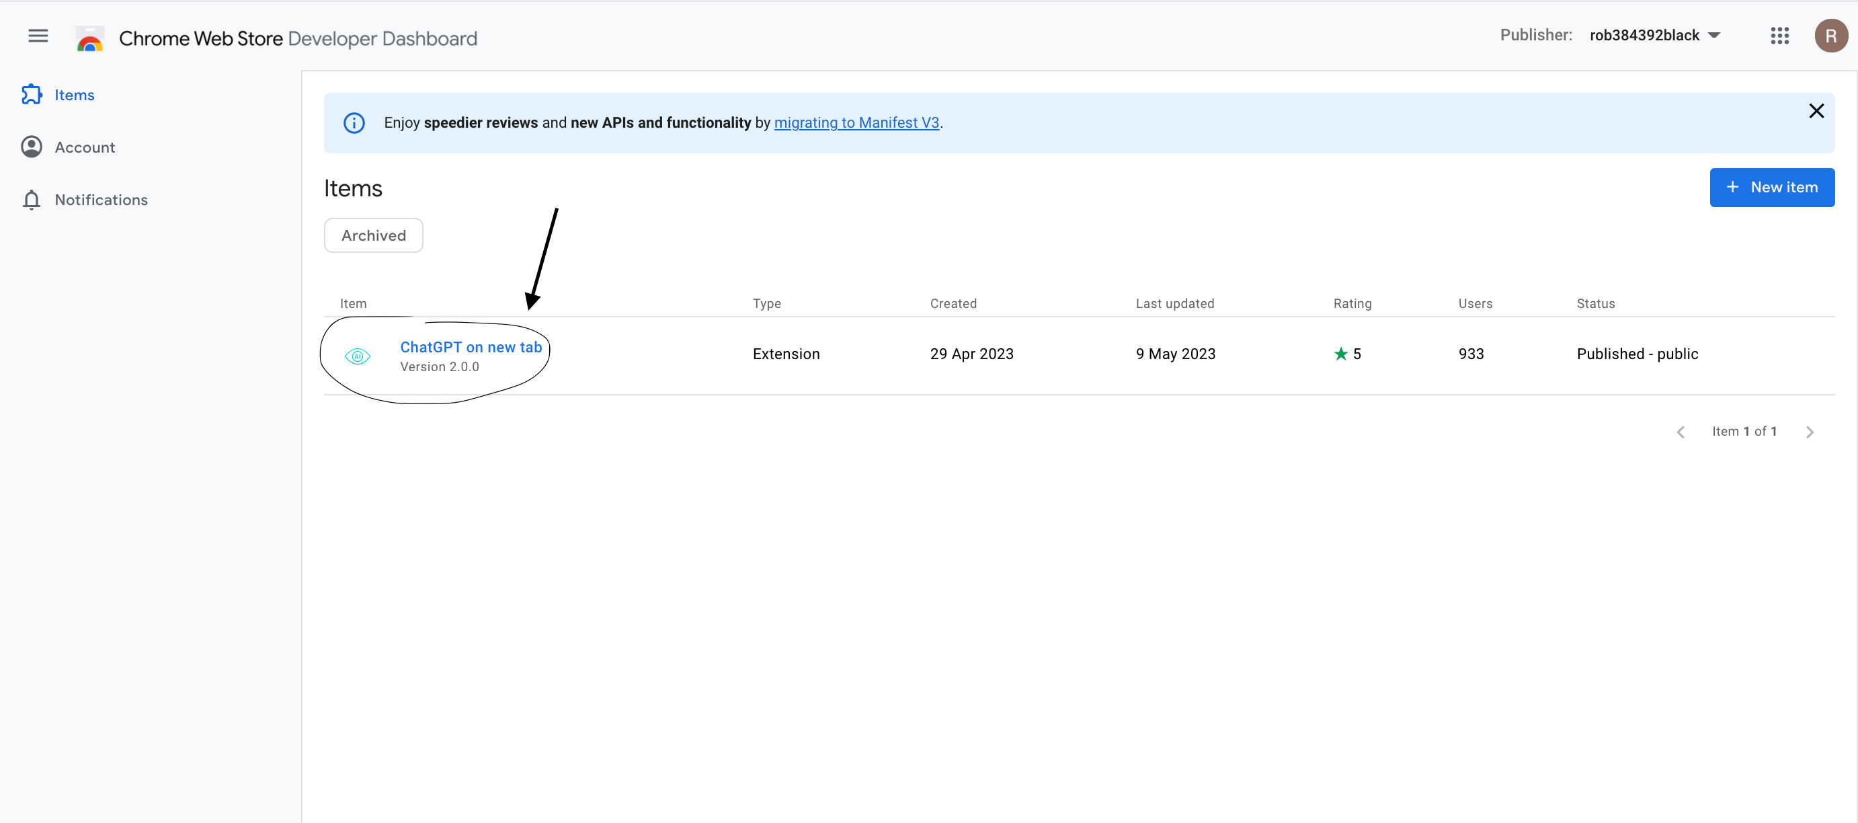Click the green rating star
This screenshot has width=1858, height=823.
1340,354
